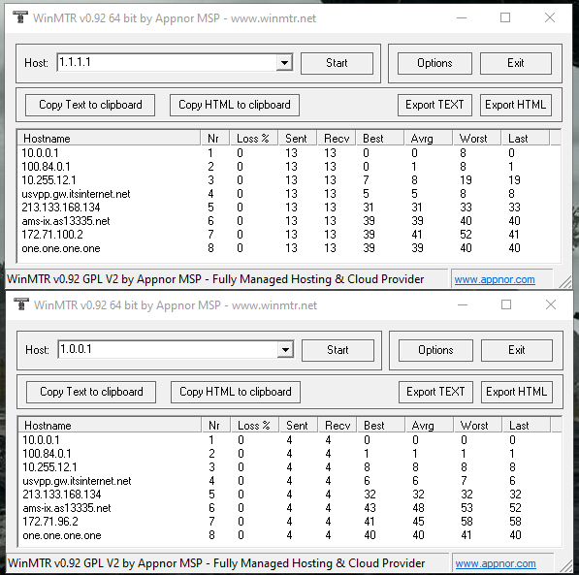
Task: Open host dropdown showing 1.1.1.1
Action: point(284,62)
